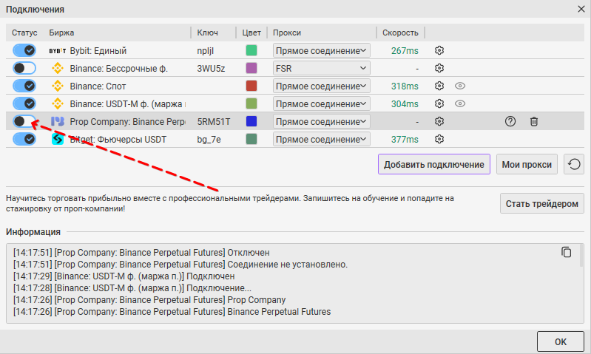Click the Прокси column header
This screenshot has height=354, width=591.
(287, 33)
